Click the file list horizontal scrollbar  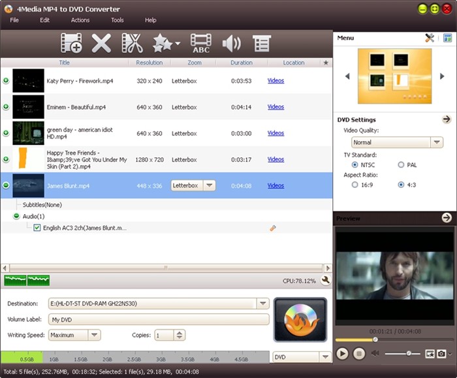click(166, 268)
